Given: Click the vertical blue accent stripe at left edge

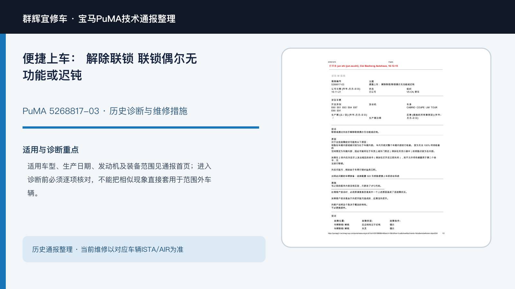Looking at the screenshot, I should (3, 161).
